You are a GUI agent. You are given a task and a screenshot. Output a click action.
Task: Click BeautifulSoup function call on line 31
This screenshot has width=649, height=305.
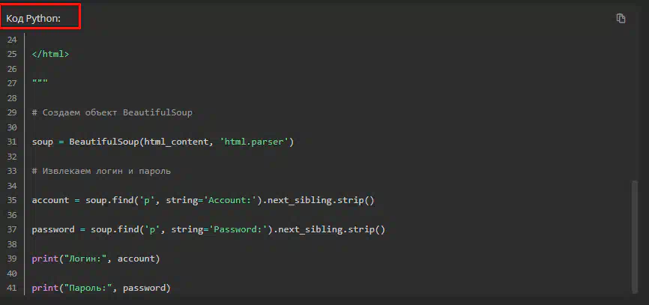[x=104, y=142]
